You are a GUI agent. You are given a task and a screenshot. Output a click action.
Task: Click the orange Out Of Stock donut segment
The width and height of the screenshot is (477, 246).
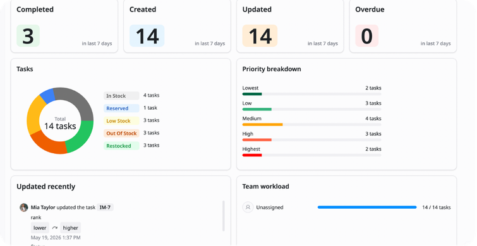pyautogui.click(x=47, y=143)
